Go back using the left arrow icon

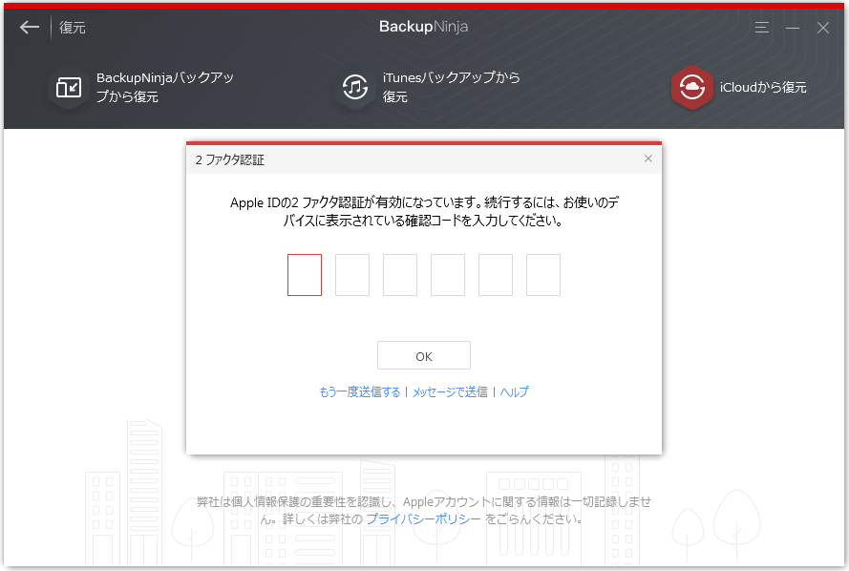pos(30,27)
